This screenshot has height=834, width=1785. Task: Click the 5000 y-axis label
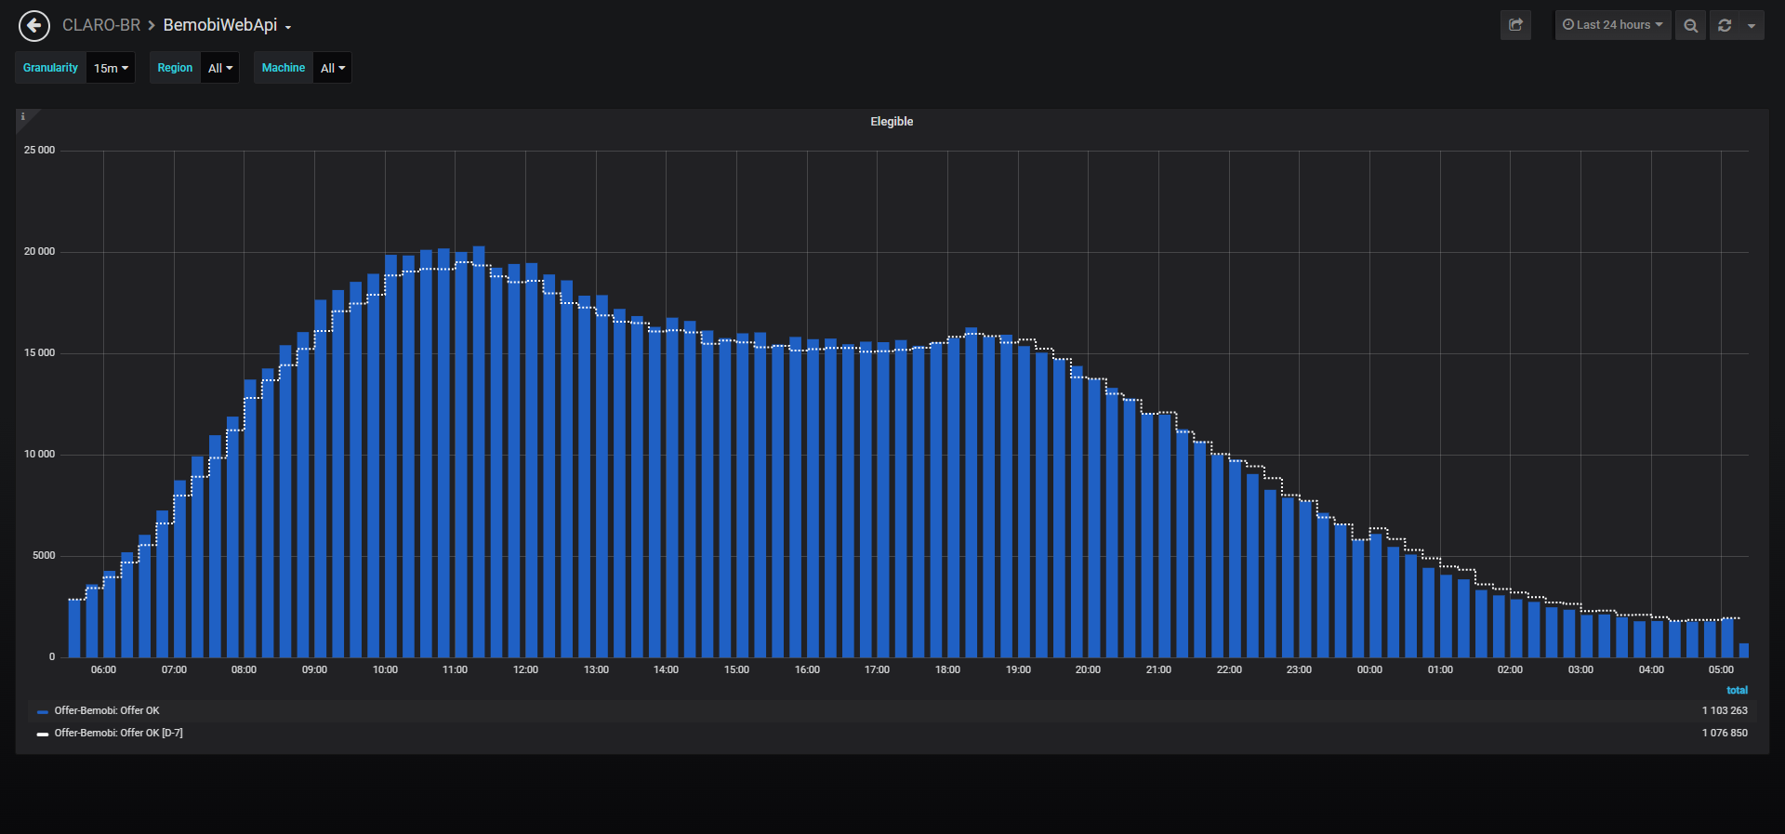coord(44,555)
